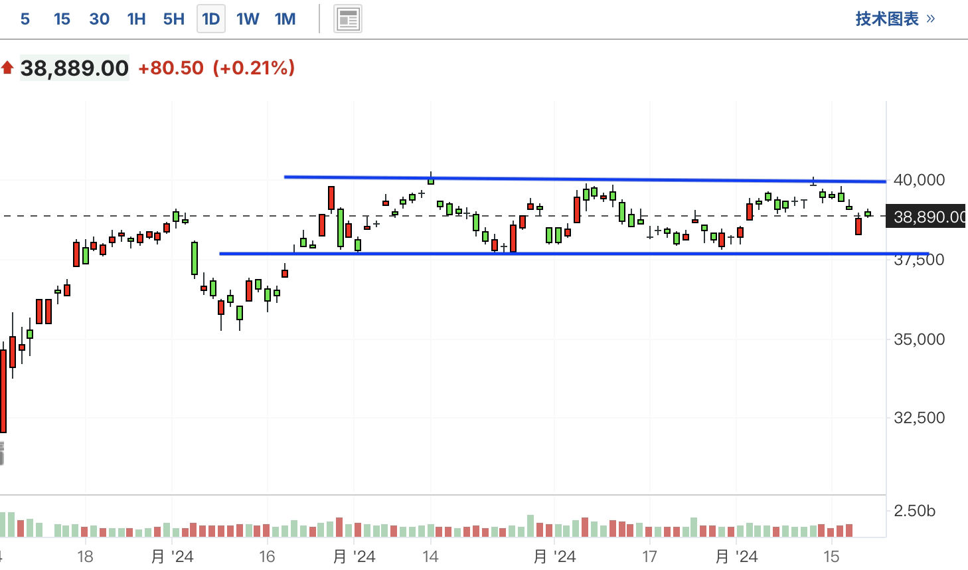
Task: Choose the 30-minute interval
Action: 99,19
